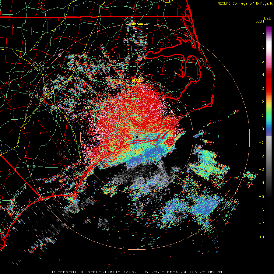Select the positive 7 dB scale label
Screen dimensions: 274x274
pyautogui.click(x=263, y=34)
